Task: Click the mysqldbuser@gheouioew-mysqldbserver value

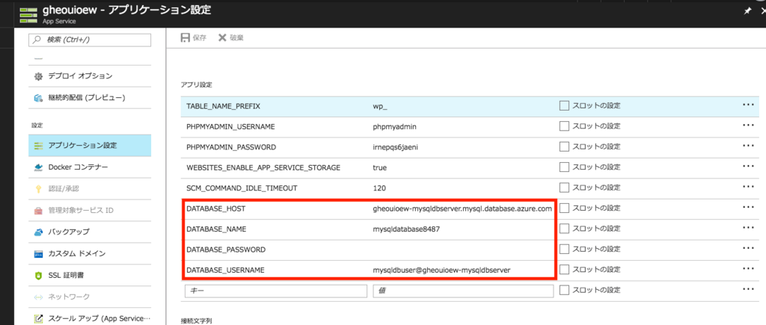Action: point(441,270)
